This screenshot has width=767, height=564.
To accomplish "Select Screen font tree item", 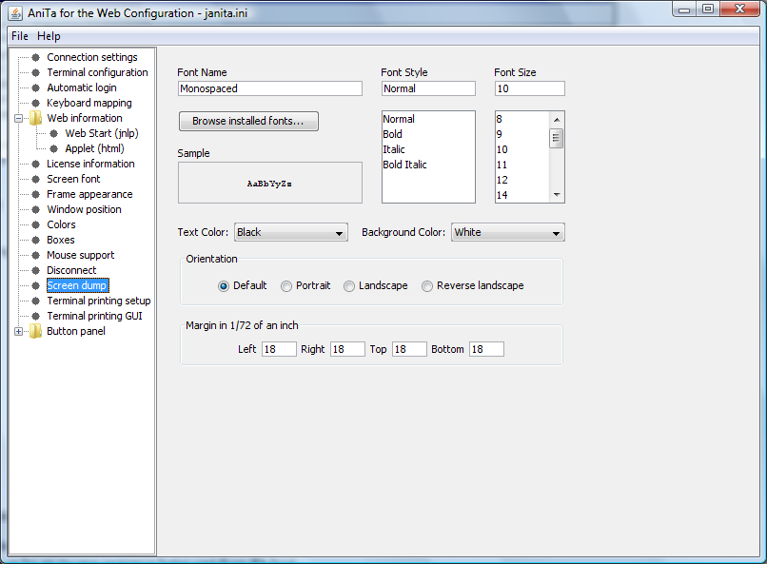I will [73, 179].
